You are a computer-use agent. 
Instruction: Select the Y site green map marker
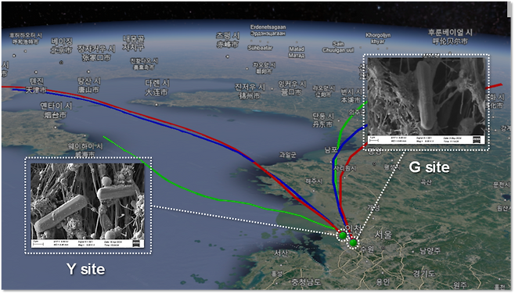click(x=343, y=235)
